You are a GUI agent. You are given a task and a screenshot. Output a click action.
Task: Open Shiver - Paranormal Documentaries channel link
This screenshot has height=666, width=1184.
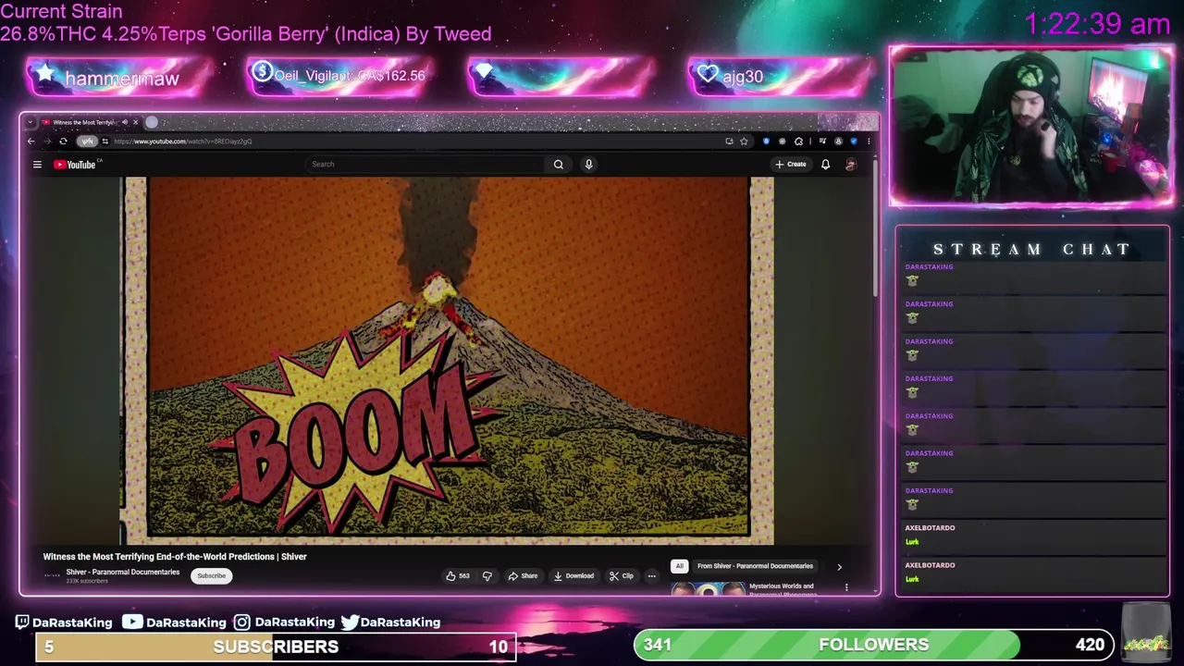click(123, 572)
